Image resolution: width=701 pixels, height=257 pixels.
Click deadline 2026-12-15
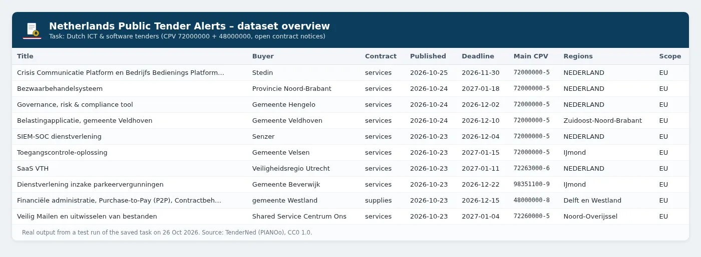(x=481, y=201)
